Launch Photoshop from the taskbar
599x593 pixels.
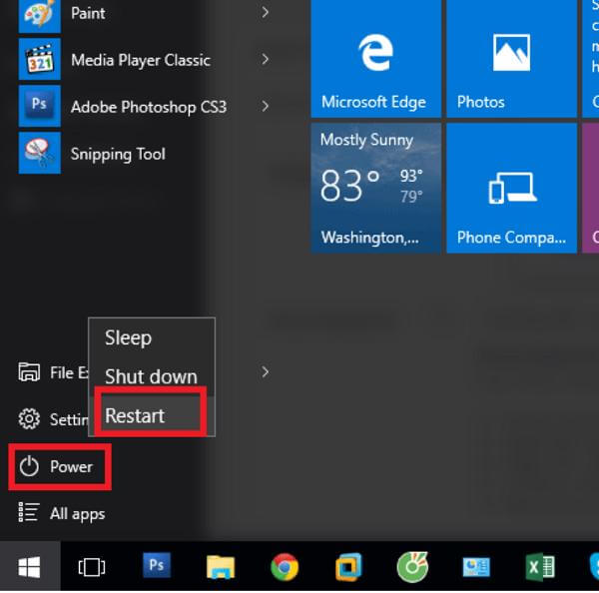156,565
